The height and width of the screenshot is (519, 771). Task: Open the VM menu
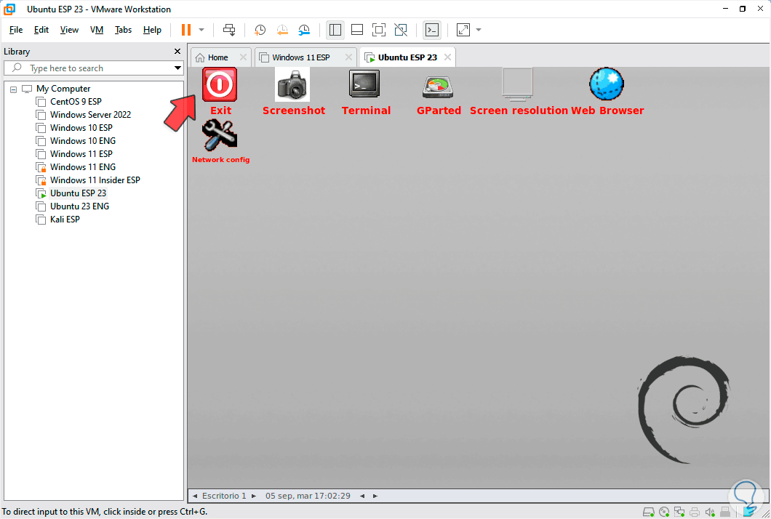(97, 30)
